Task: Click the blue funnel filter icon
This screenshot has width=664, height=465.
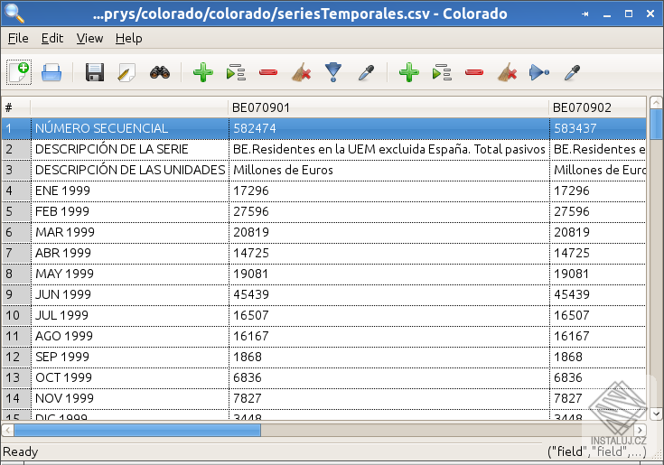Action: [333, 72]
